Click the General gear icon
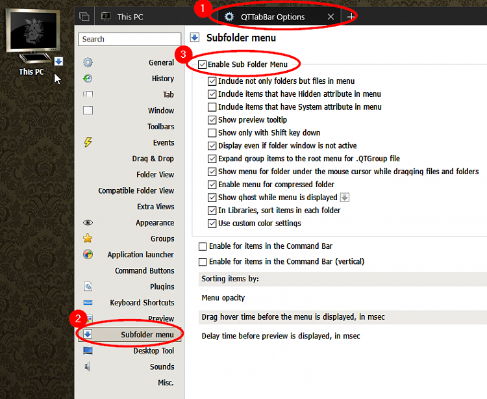Image resolution: width=487 pixels, height=399 pixels. pos(88,62)
